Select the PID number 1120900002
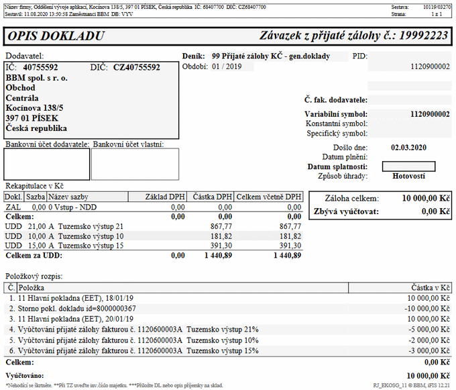This screenshot has height=390, width=456. click(430, 66)
